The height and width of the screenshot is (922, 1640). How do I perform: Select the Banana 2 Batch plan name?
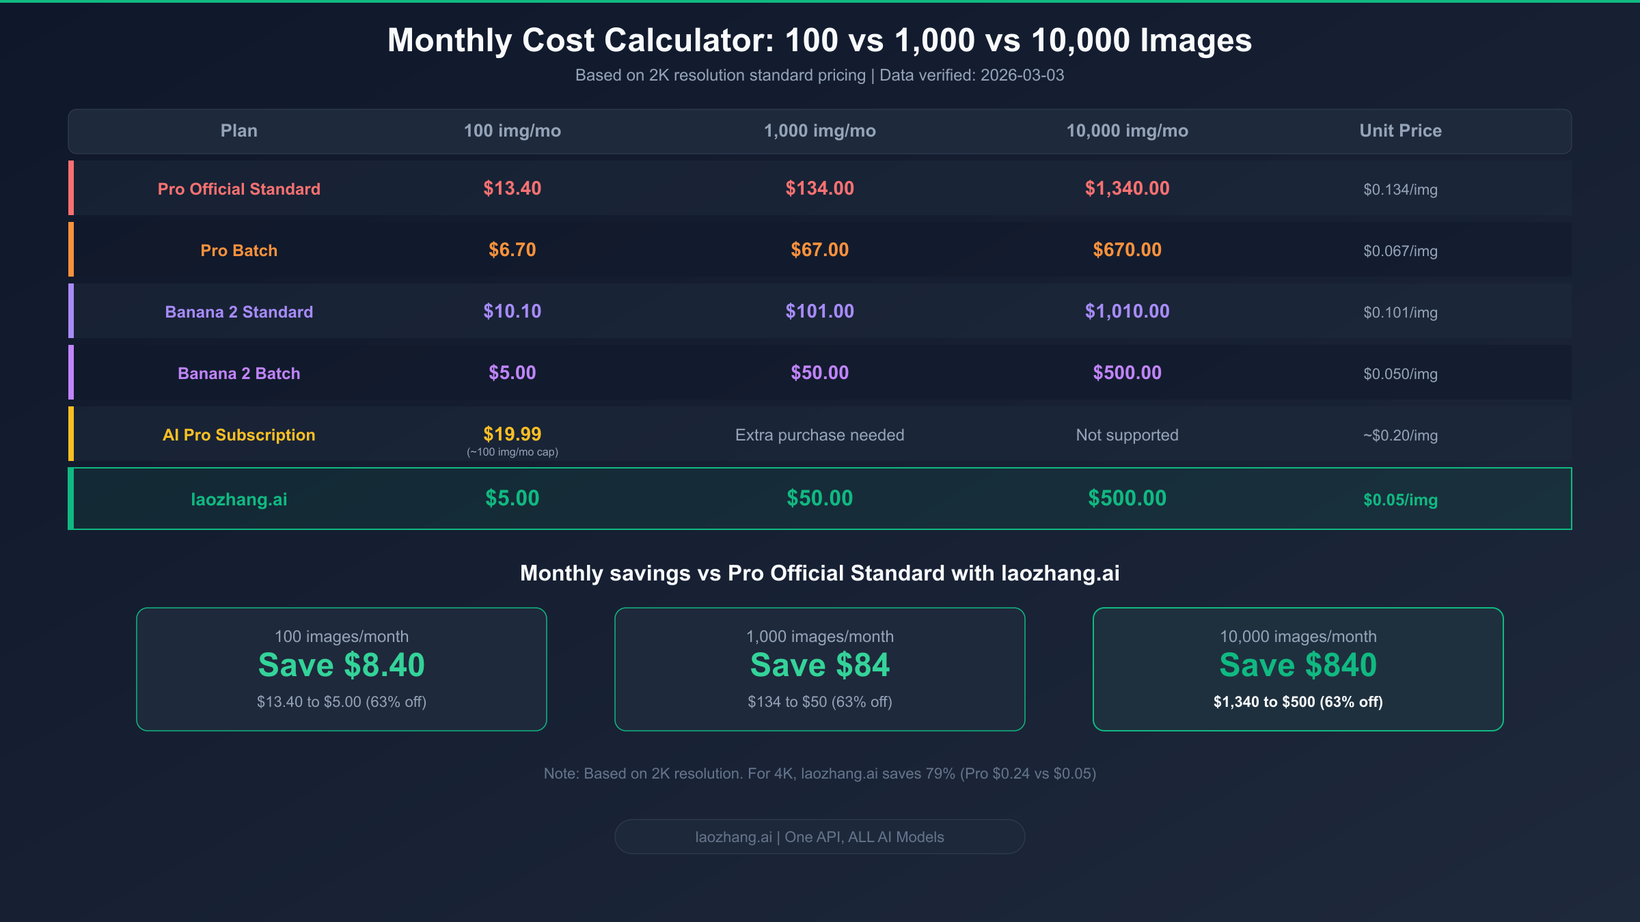click(239, 373)
